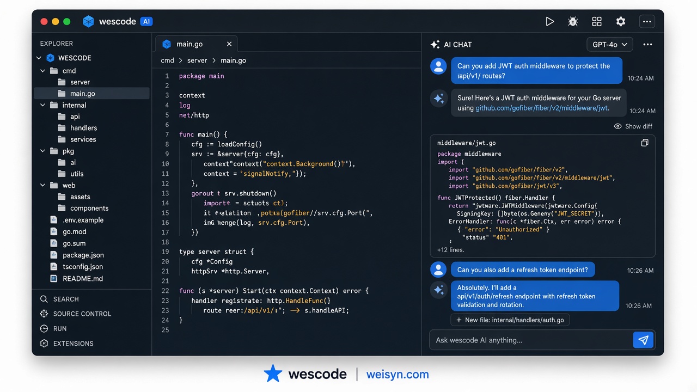Focus the Ask wescode AI input field
The height and width of the screenshot is (392, 697).
(531, 340)
